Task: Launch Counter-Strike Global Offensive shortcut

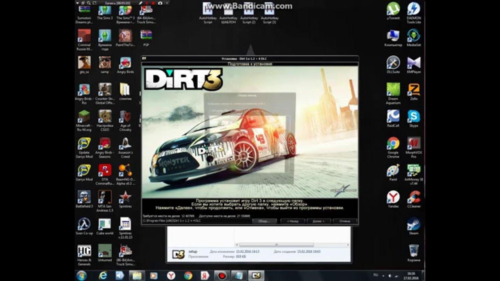Action: point(105,94)
